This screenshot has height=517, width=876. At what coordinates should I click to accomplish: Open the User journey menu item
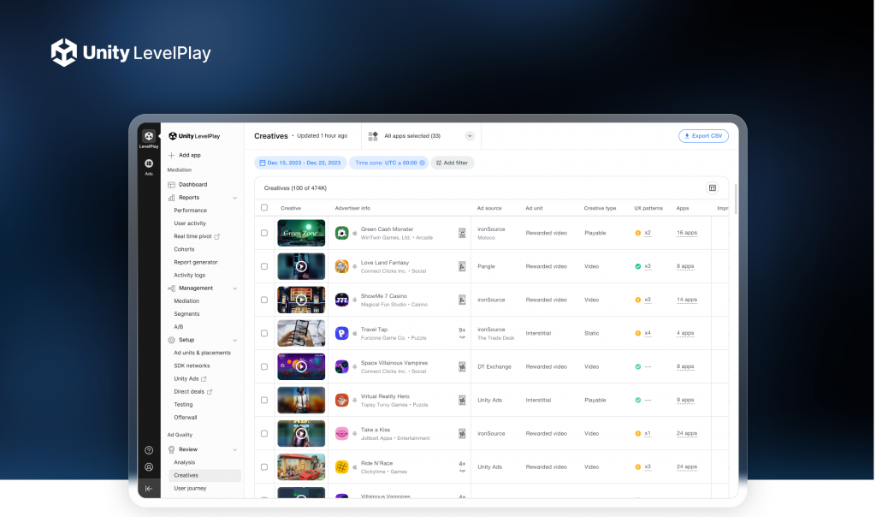[x=190, y=489]
